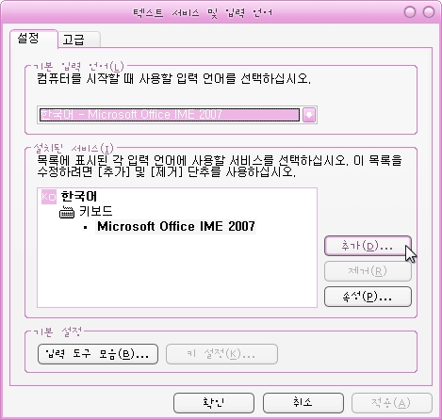Open the default input language dropdown arrow

click(x=309, y=115)
